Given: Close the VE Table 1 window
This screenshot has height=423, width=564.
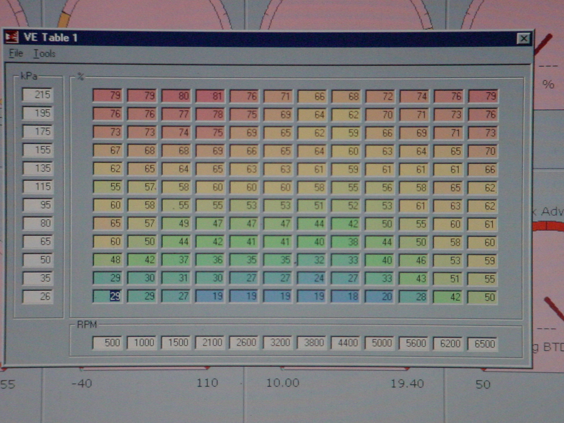Looking at the screenshot, I should click(523, 38).
